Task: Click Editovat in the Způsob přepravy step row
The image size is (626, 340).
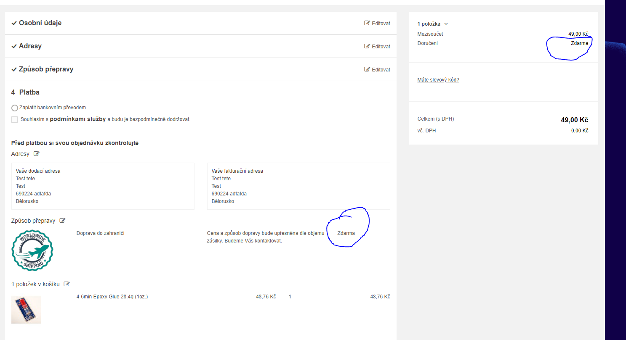Action: pyautogui.click(x=377, y=70)
